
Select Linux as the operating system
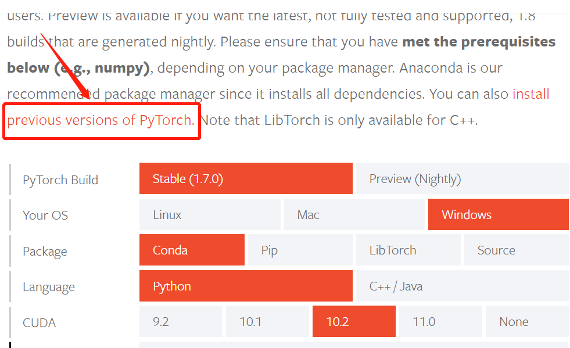coord(210,214)
